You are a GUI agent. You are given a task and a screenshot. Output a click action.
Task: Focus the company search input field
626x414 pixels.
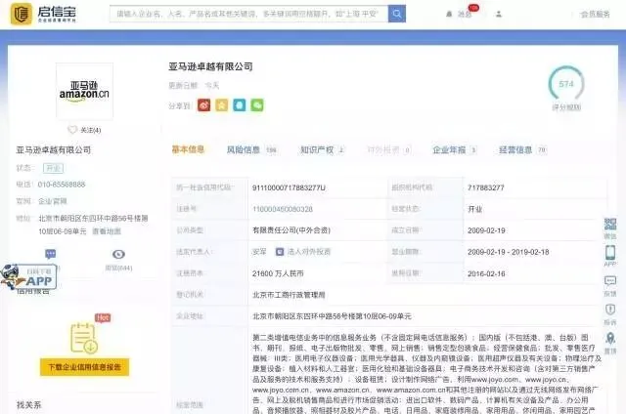click(248, 14)
